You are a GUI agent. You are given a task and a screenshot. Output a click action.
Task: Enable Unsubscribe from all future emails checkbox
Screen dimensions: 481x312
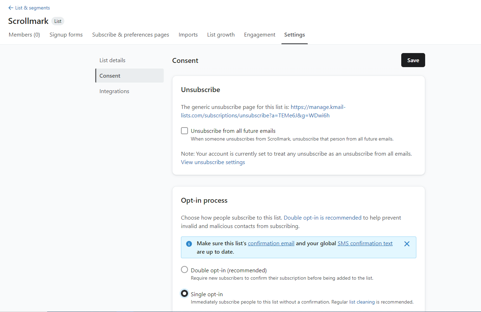click(184, 131)
